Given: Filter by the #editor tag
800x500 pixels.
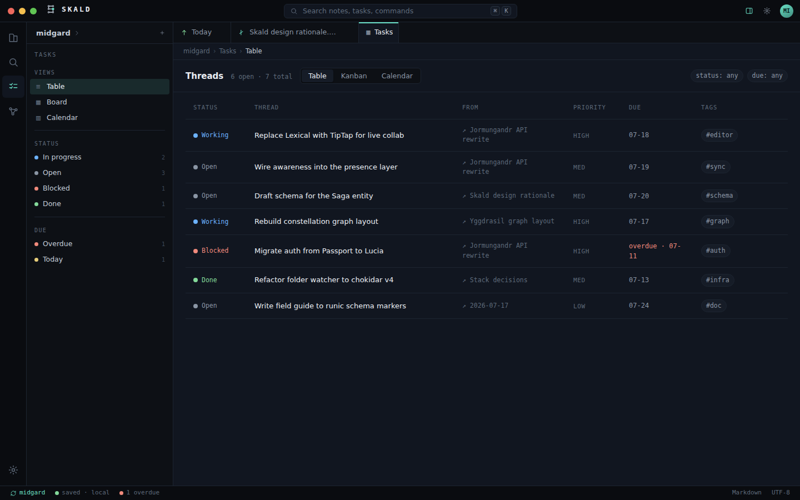Looking at the screenshot, I should pos(719,135).
